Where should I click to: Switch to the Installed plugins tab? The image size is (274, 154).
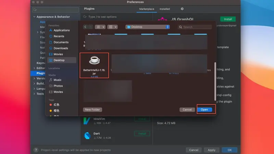[165, 9]
